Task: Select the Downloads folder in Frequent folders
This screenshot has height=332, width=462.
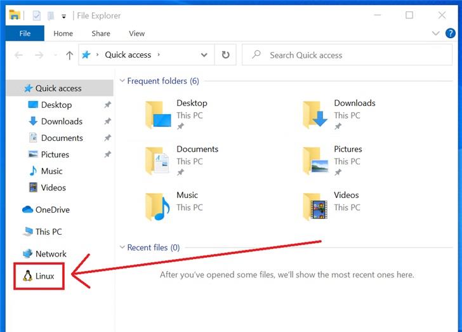Action: click(x=340, y=114)
